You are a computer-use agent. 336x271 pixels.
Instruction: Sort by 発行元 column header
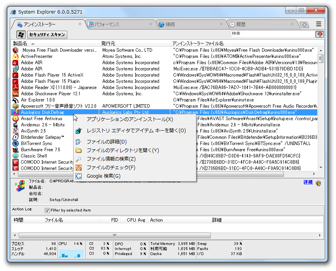135,44
